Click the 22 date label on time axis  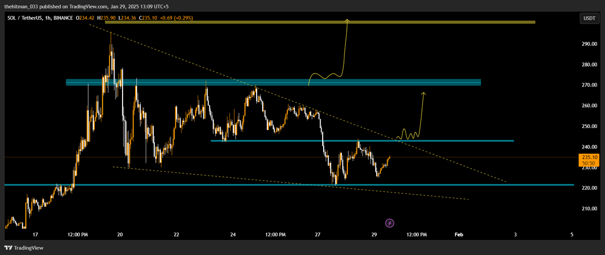coord(176,235)
